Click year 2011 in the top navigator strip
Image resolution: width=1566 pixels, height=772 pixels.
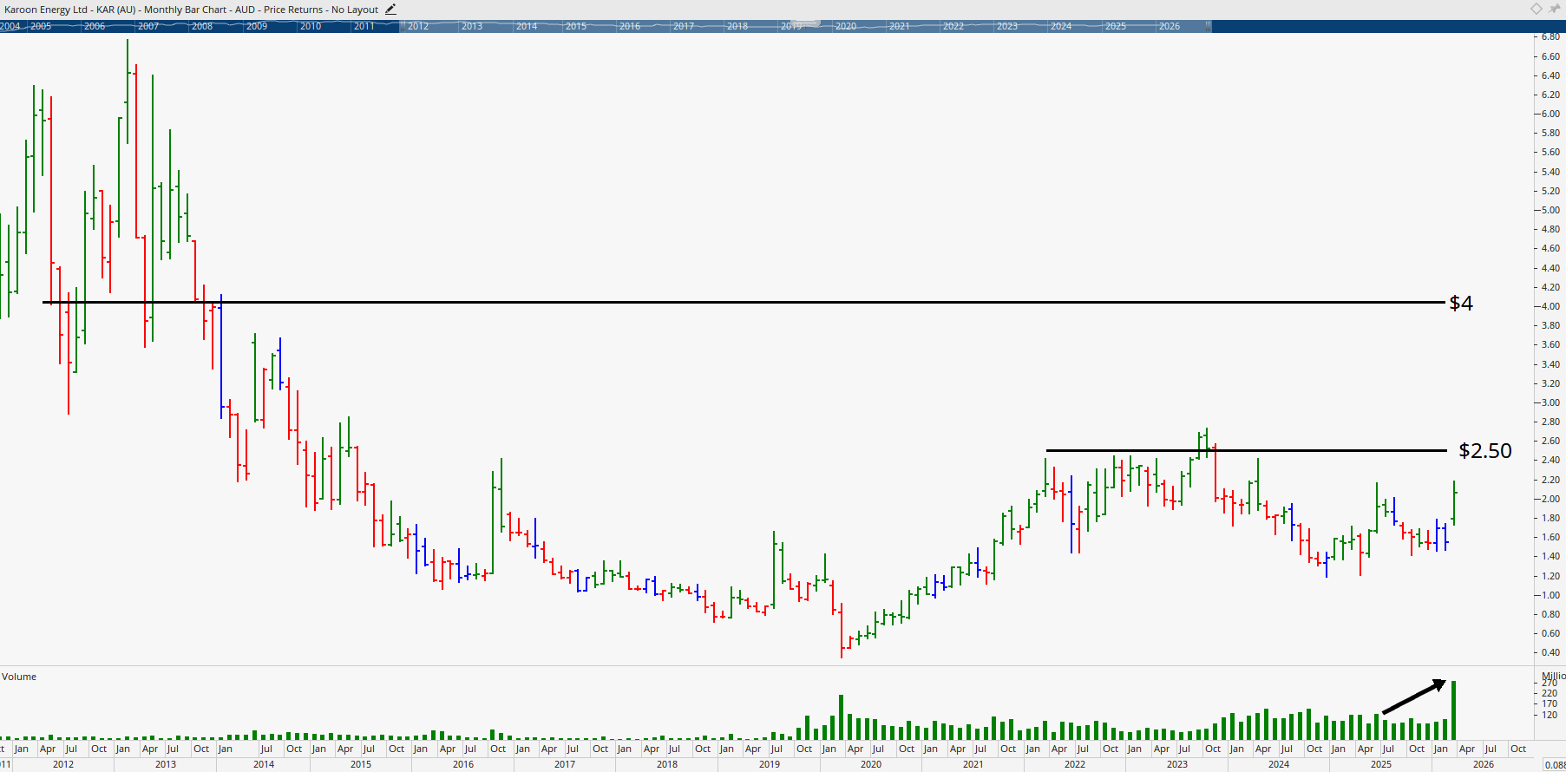364,26
